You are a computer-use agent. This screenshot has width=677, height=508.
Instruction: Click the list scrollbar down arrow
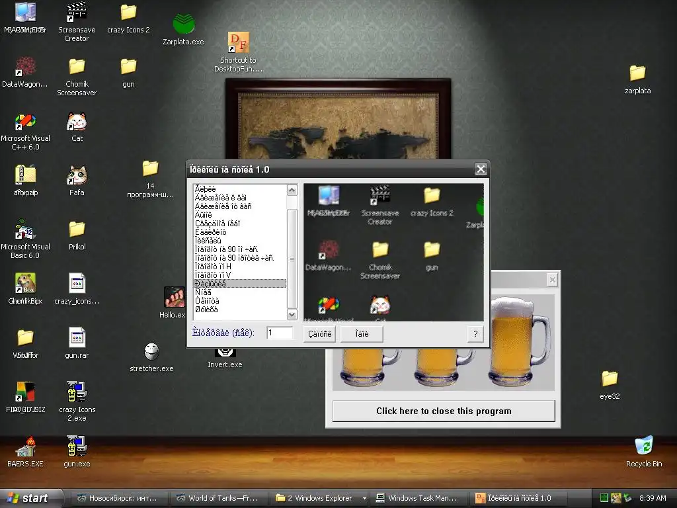tap(292, 314)
